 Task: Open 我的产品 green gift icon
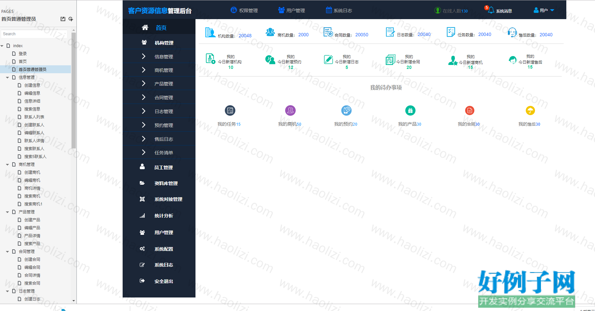[x=410, y=110]
